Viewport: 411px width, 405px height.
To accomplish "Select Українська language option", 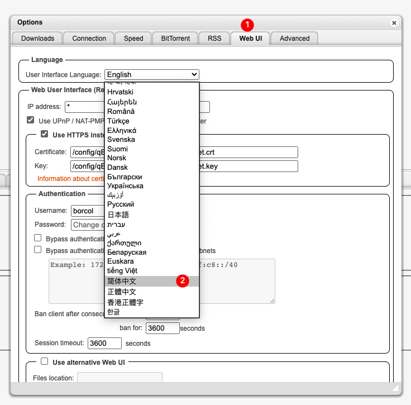I will click(152, 186).
